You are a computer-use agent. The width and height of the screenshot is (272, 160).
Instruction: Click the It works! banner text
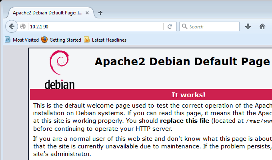click(x=188, y=95)
